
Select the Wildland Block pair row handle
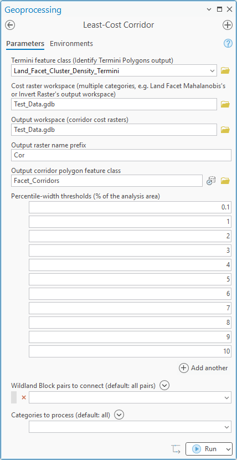click(x=14, y=397)
